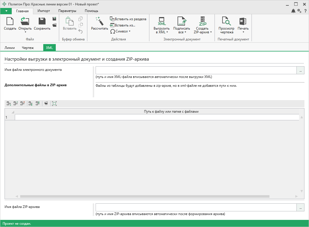Click the Имя файла ZIP-архива input field
The image size is (309, 227).
click(x=196, y=208)
